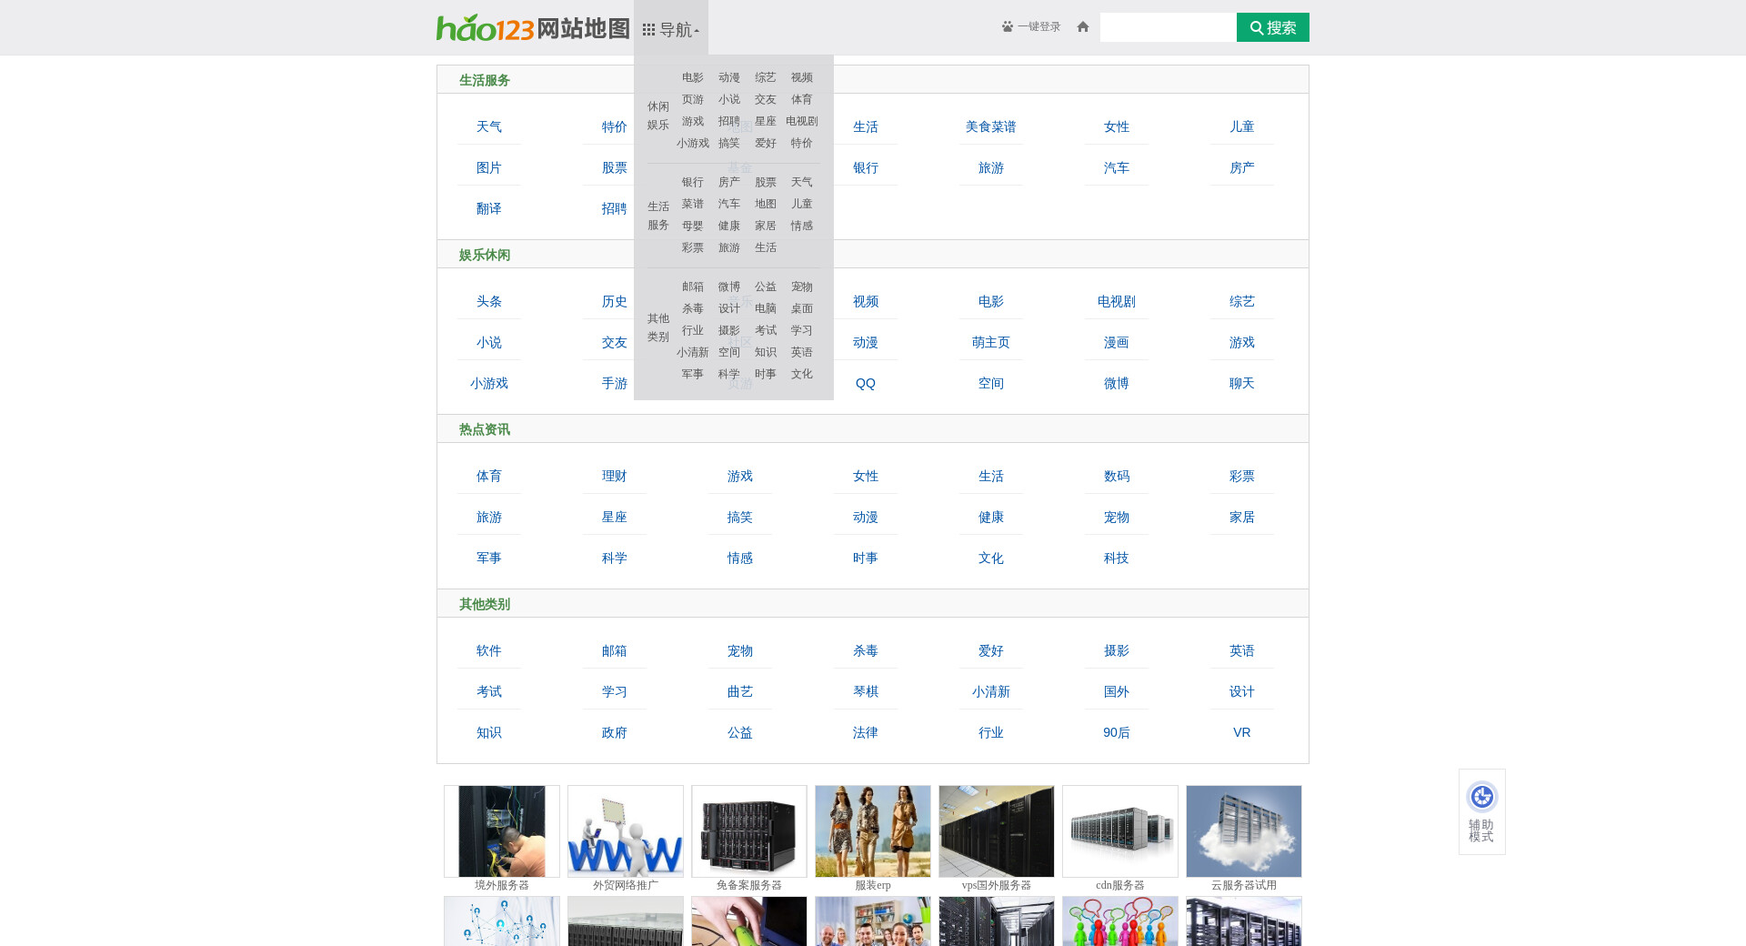This screenshot has width=1746, height=946.
Task: Visit the 儿童 link under 生活服务
Action: click(1242, 126)
